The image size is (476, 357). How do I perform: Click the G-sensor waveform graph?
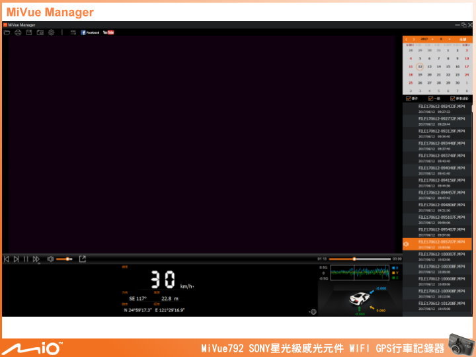pyautogui.click(x=360, y=272)
